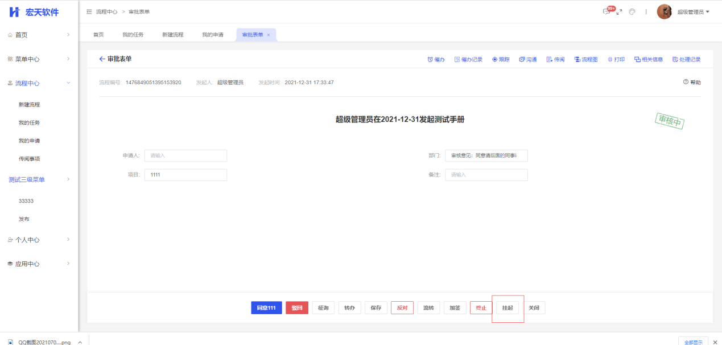Open 流程图 flowchart view
Image resolution: width=722 pixels, height=345 pixels.
pyautogui.click(x=586, y=59)
